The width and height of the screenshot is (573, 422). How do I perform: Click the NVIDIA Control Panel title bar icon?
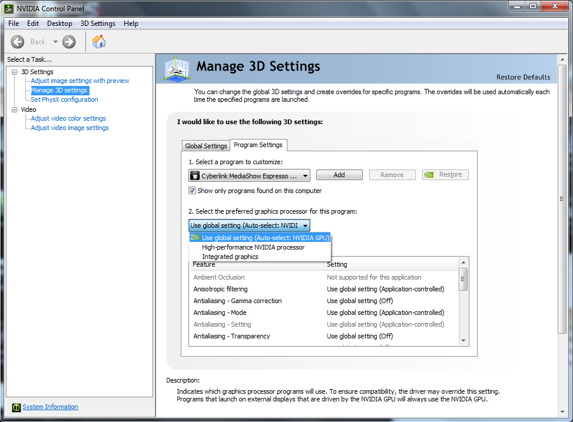click(9, 8)
